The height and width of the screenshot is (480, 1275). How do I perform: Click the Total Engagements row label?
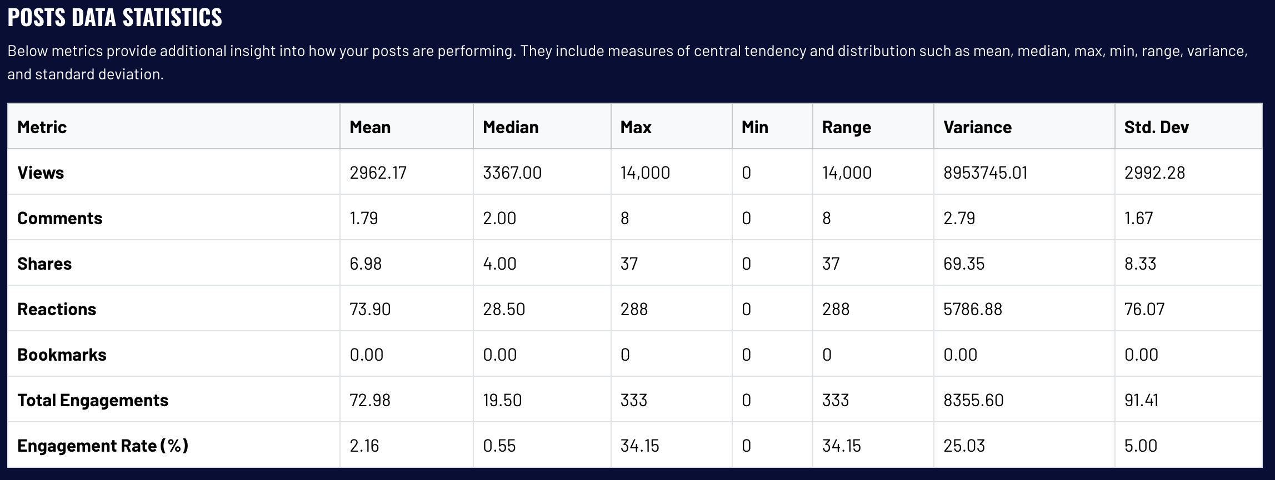pyautogui.click(x=93, y=400)
